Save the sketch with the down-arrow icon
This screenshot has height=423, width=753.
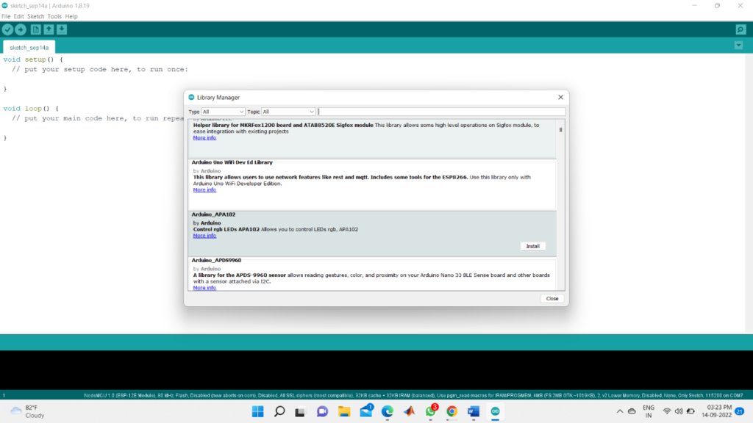tap(62, 29)
